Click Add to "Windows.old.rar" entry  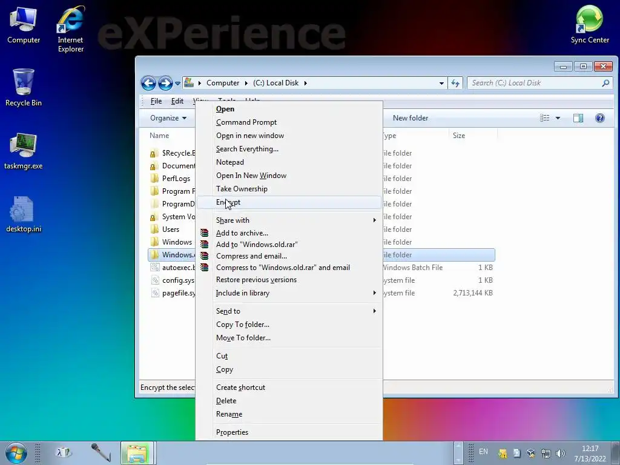coord(289,245)
